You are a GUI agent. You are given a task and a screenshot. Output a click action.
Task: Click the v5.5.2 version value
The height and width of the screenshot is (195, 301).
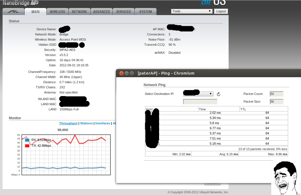[64, 55]
